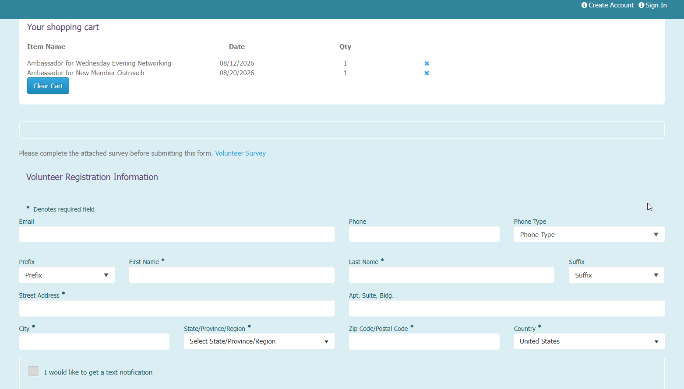This screenshot has height=389, width=684.
Task: Enable text notification checkbox
Action: (x=33, y=371)
